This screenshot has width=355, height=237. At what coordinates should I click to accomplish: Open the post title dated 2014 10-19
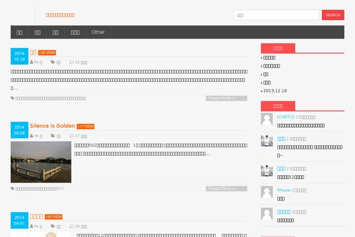[33, 52]
